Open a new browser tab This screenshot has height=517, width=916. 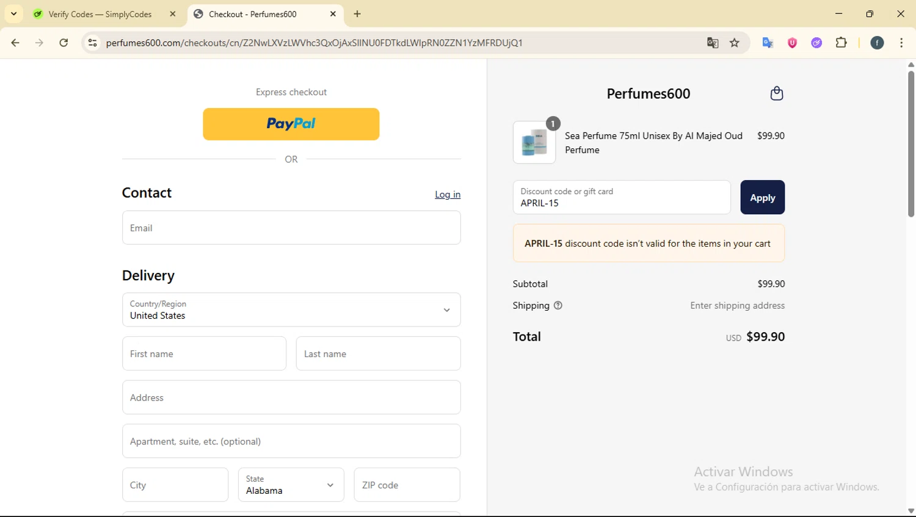[357, 14]
